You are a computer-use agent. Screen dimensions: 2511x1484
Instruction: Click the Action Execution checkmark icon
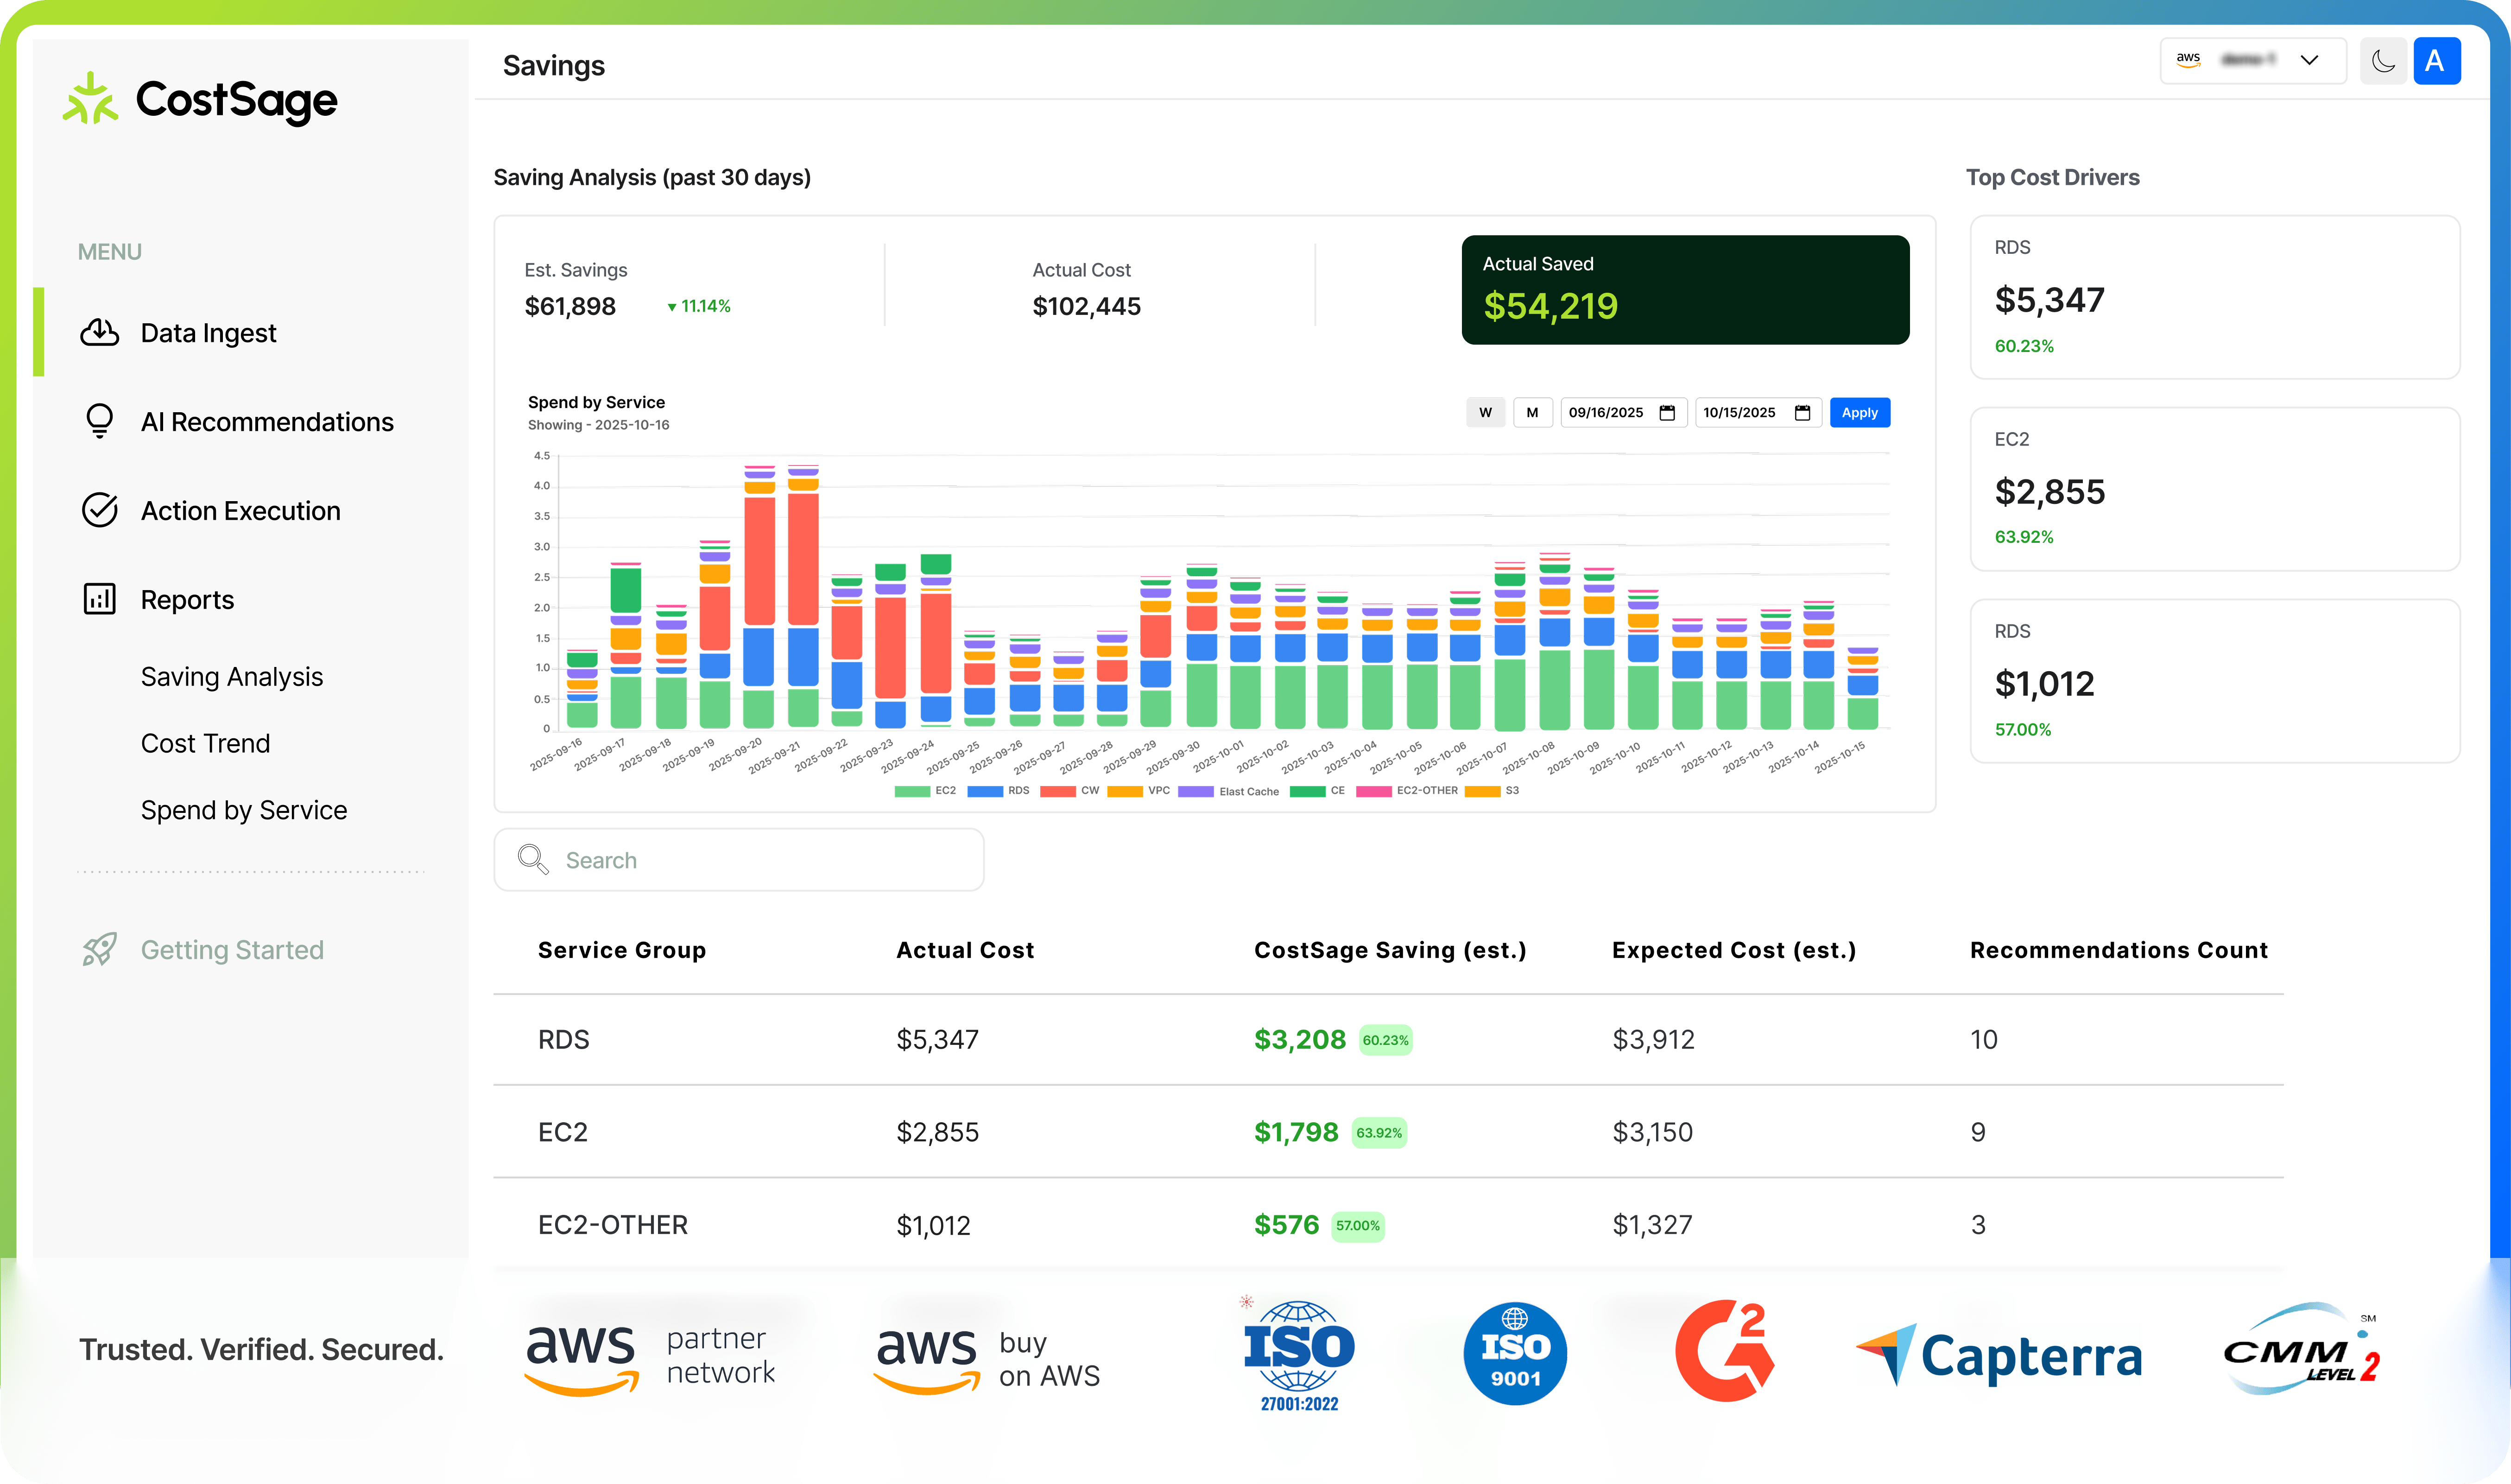pos(99,510)
